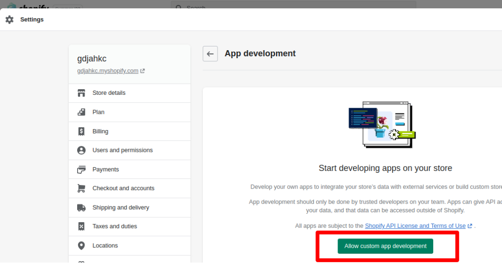Click the Settings gear icon
Screen dimensions: 502x263
10,20
